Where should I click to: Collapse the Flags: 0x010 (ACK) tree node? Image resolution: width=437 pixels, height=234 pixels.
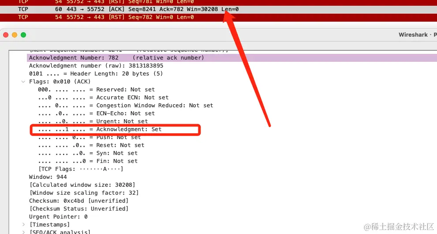click(23, 82)
